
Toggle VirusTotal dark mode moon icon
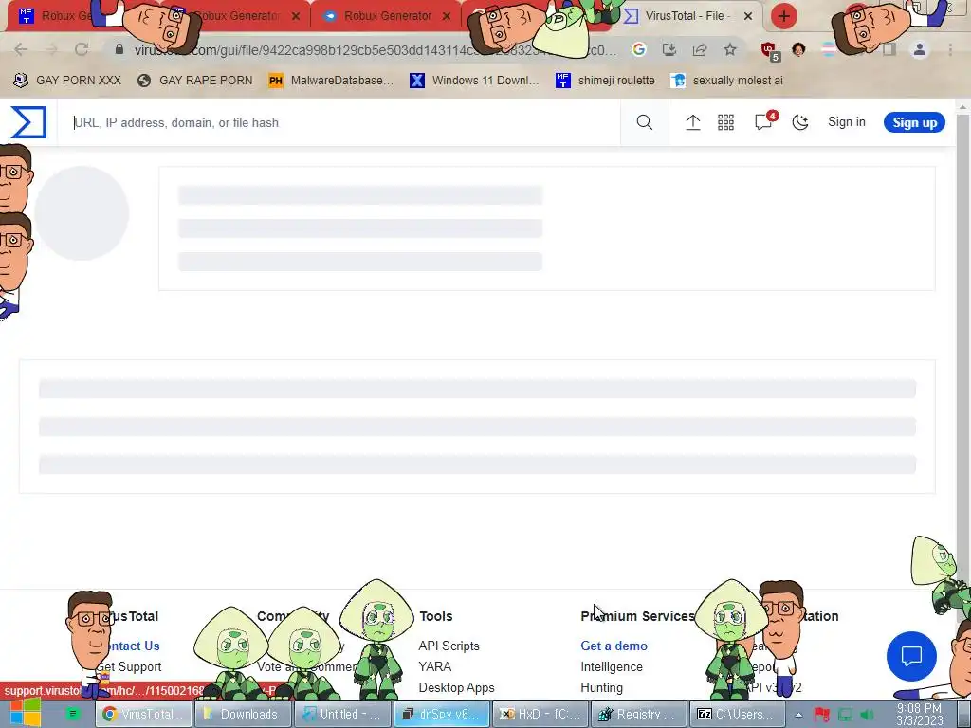coord(800,122)
